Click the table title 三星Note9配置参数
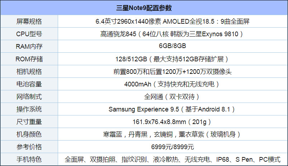Screen dimensions: 288x166 point(144,8)
